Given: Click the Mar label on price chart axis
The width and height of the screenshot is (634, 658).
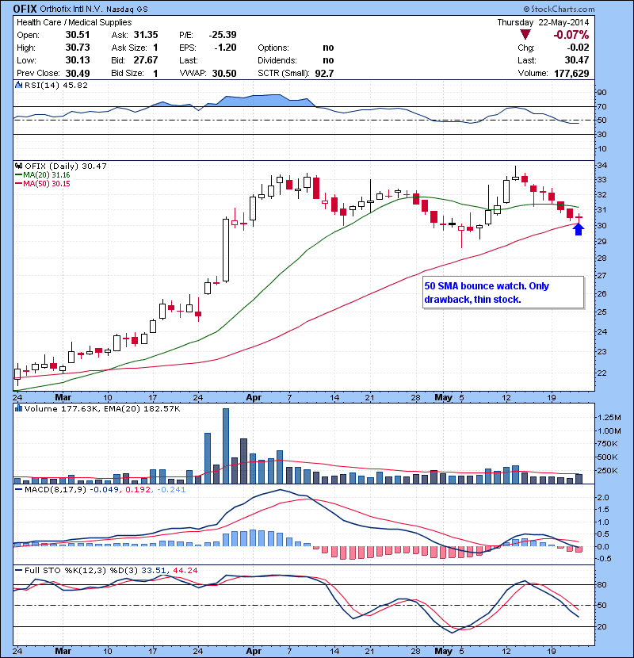Looking at the screenshot, I should [63, 397].
